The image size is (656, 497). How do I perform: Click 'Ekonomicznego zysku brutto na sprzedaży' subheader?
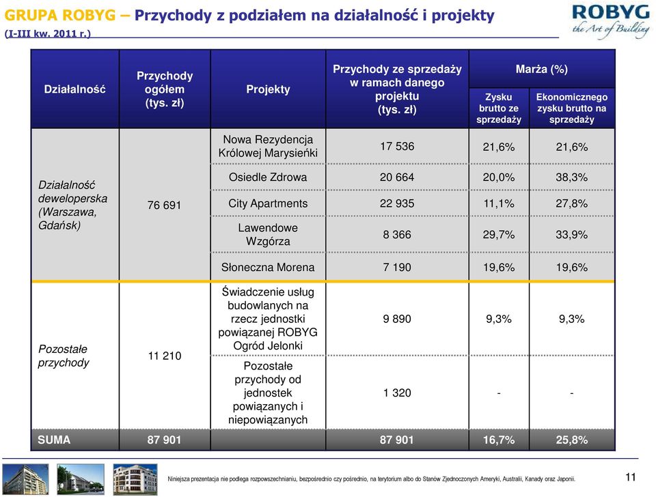coord(572,109)
